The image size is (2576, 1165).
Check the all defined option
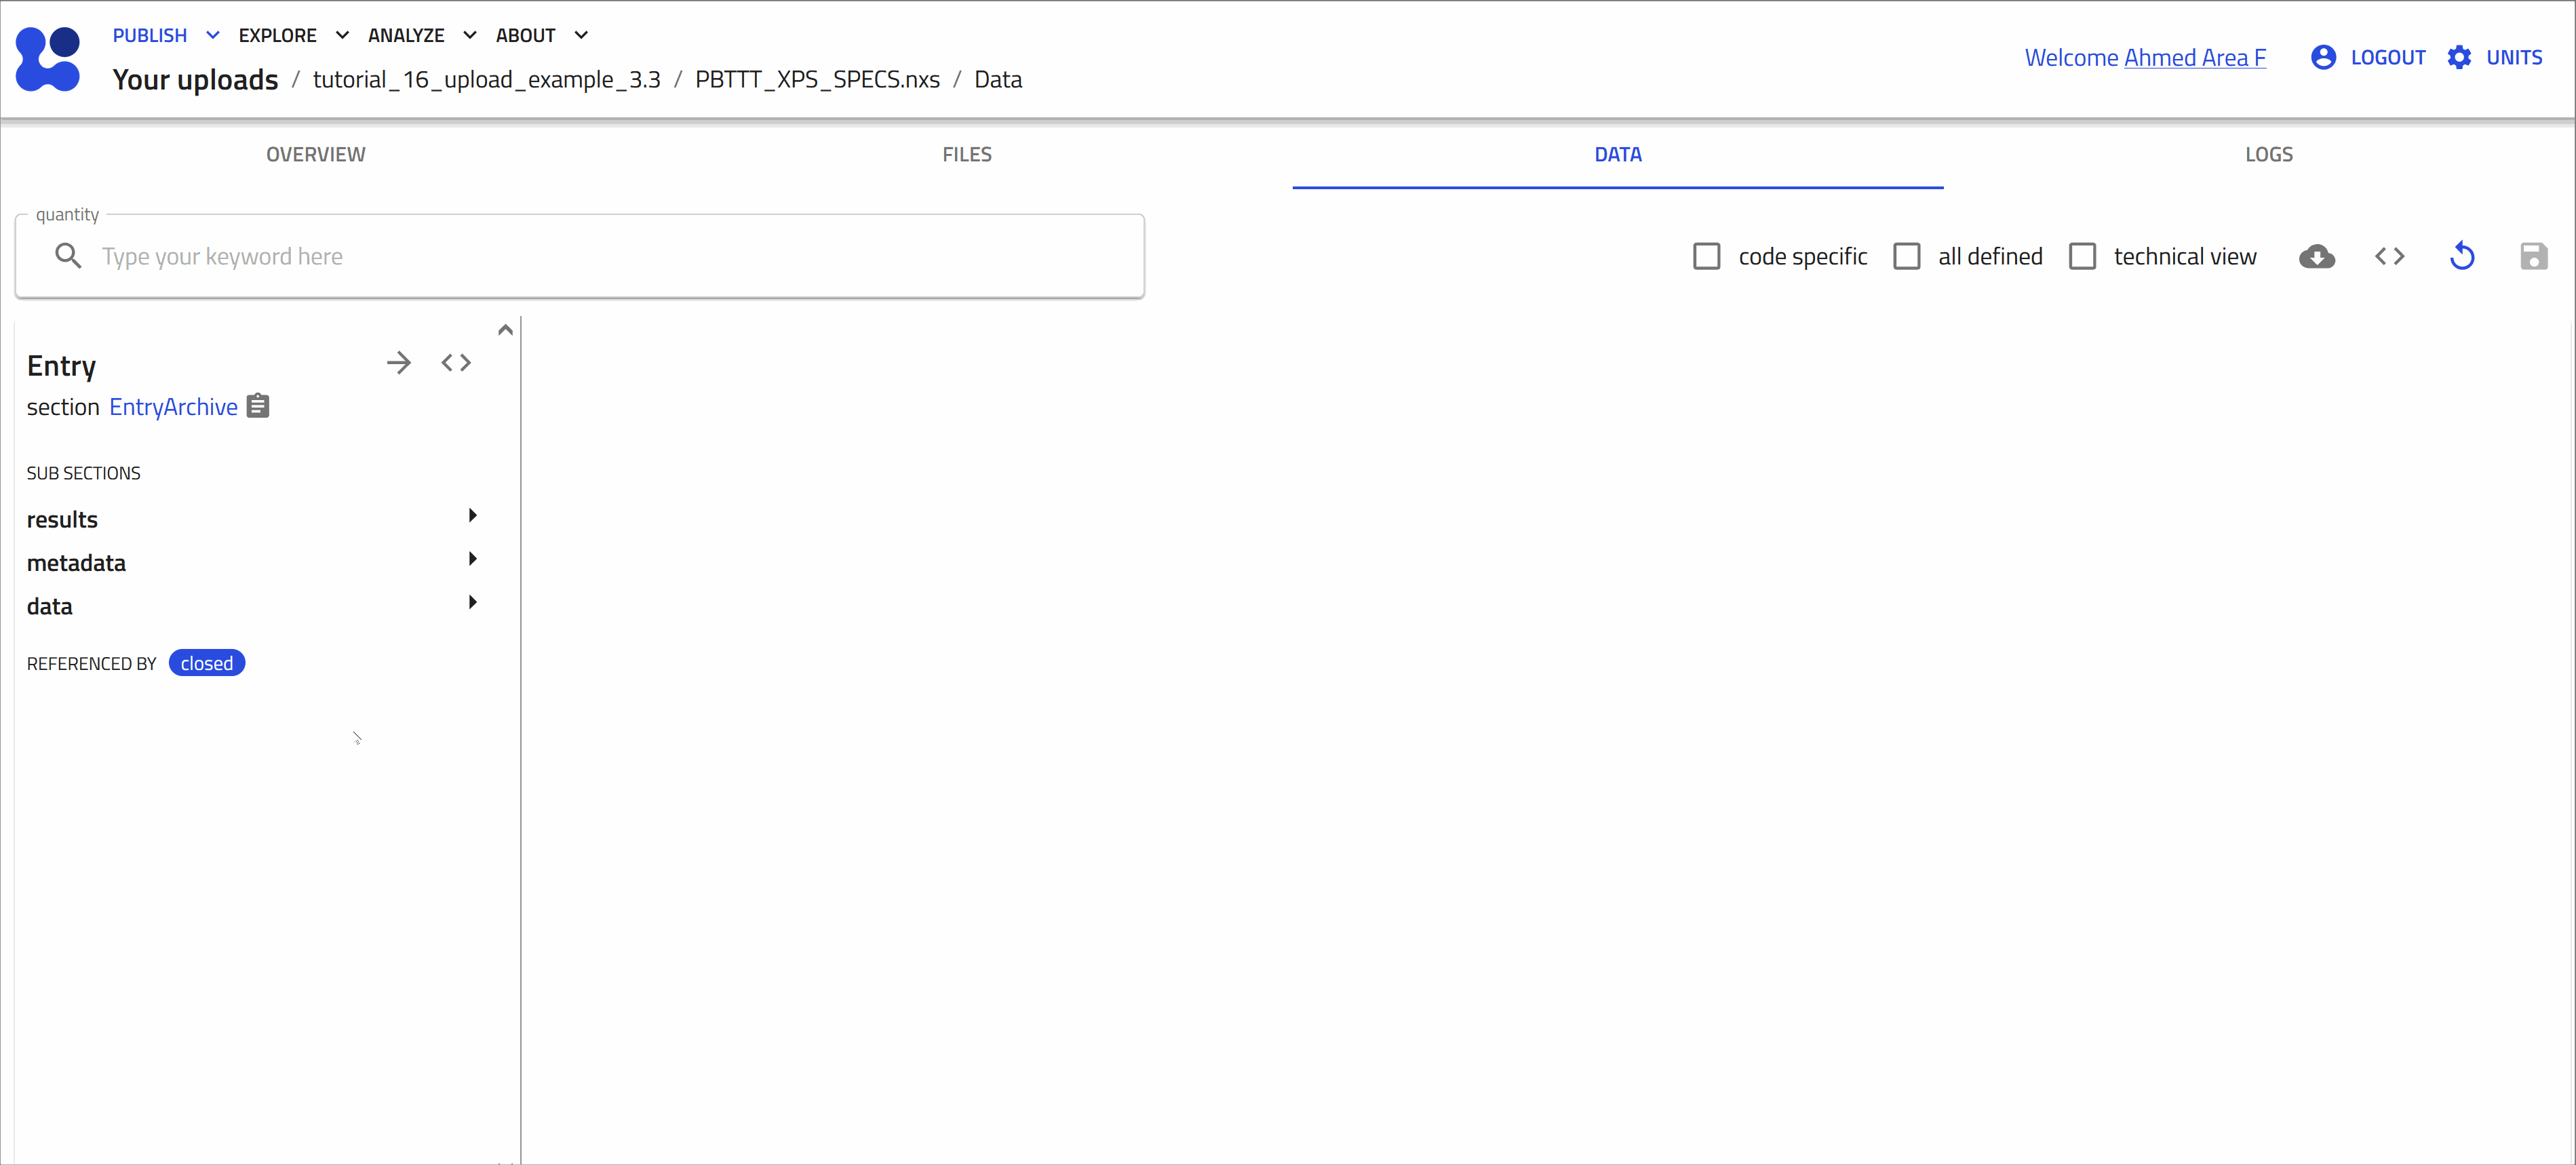1906,257
